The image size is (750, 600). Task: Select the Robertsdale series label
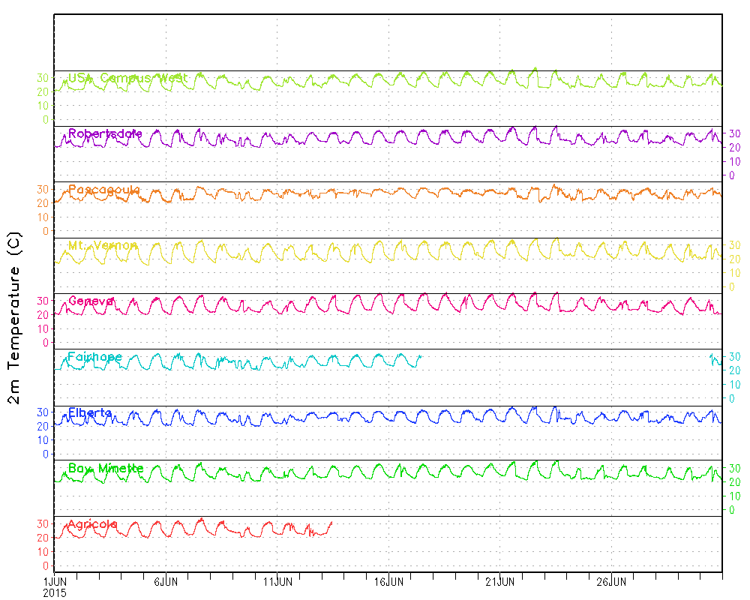coord(105,133)
